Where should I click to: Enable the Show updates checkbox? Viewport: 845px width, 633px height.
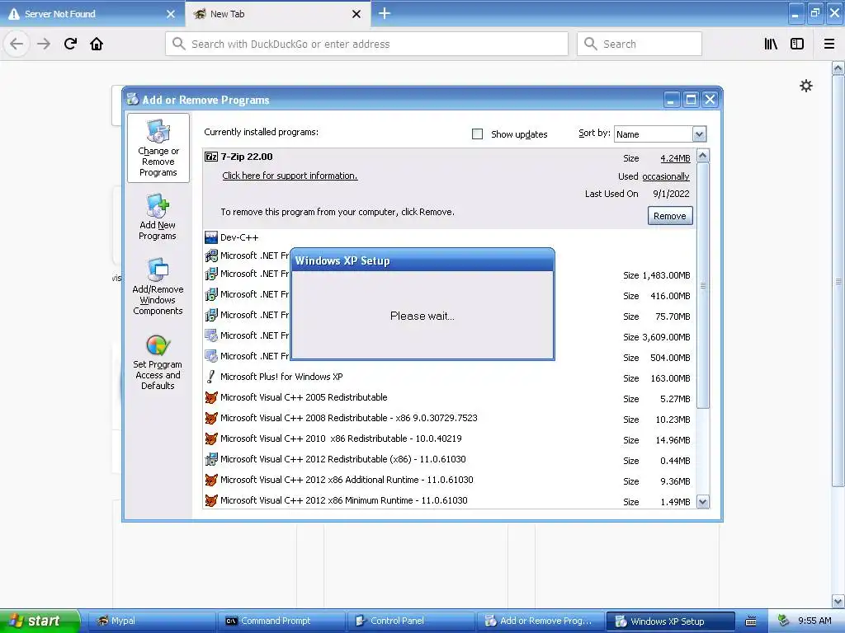pyautogui.click(x=477, y=134)
